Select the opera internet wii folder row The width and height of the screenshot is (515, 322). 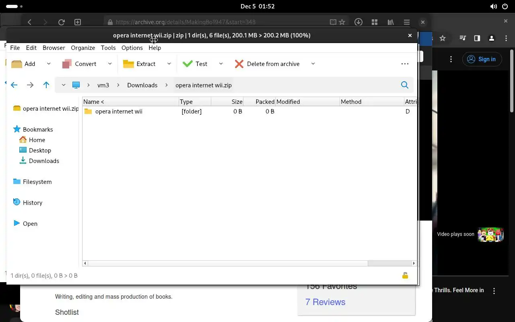click(x=249, y=111)
